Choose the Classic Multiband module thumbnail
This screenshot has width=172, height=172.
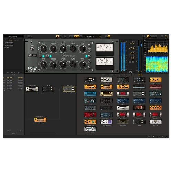point(123,87)
